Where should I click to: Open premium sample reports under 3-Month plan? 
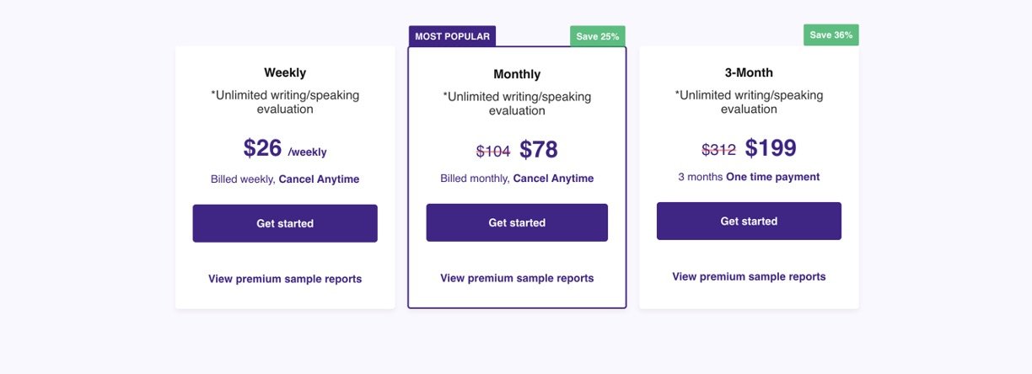pyautogui.click(x=749, y=276)
